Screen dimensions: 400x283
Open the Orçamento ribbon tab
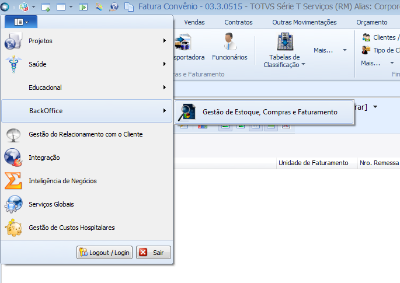372,22
